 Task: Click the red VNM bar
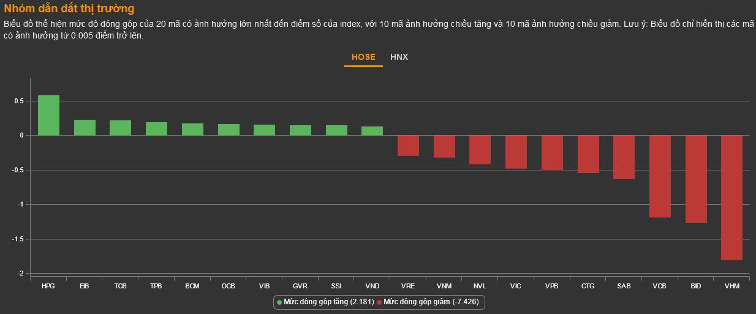pyautogui.click(x=444, y=147)
